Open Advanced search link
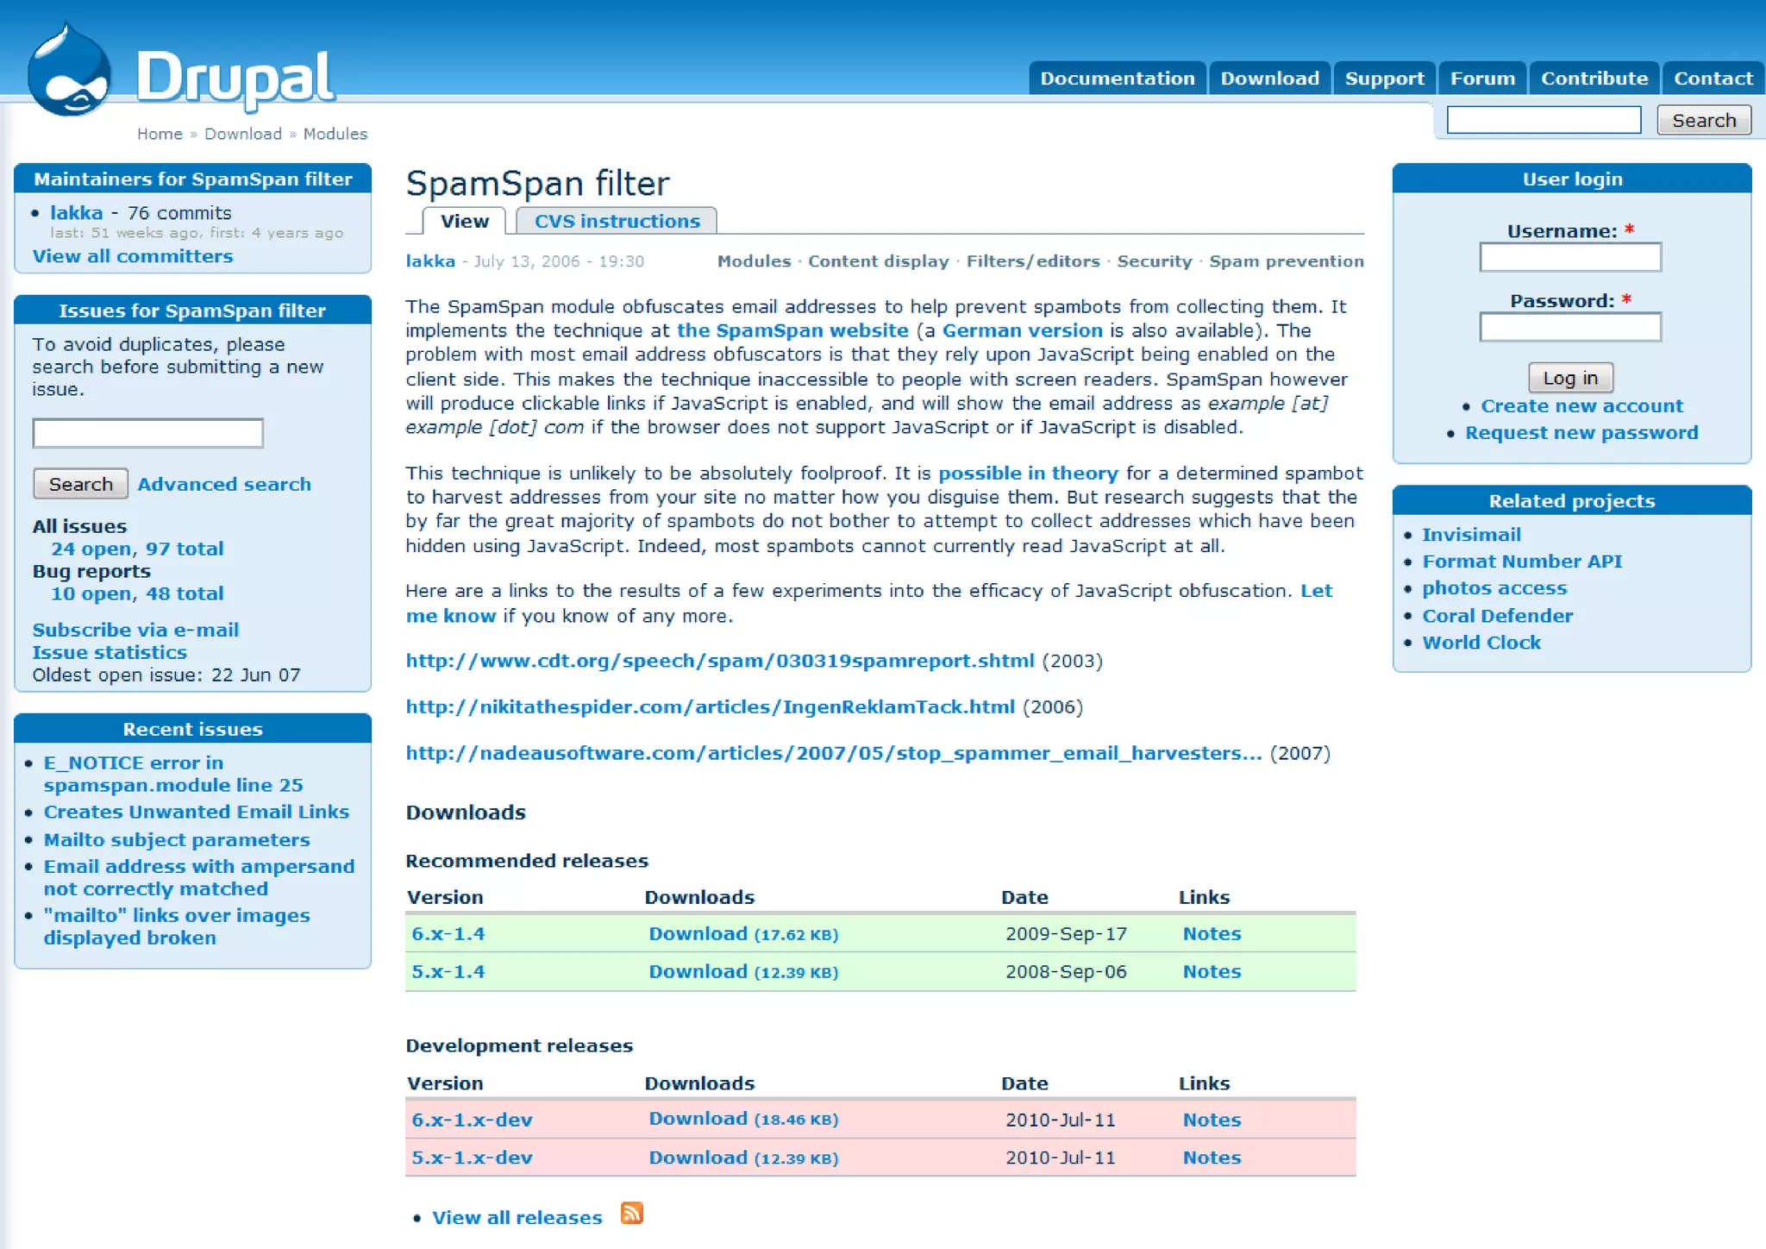The image size is (1766, 1249). coord(224,485)
